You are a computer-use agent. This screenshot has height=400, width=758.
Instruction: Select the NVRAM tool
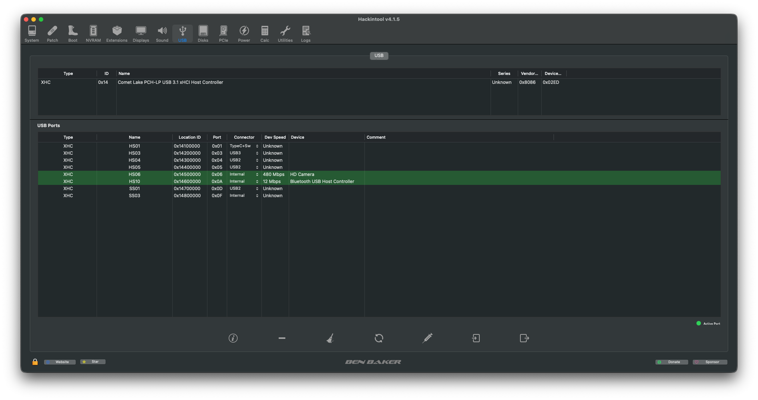(x=93, y=34)
